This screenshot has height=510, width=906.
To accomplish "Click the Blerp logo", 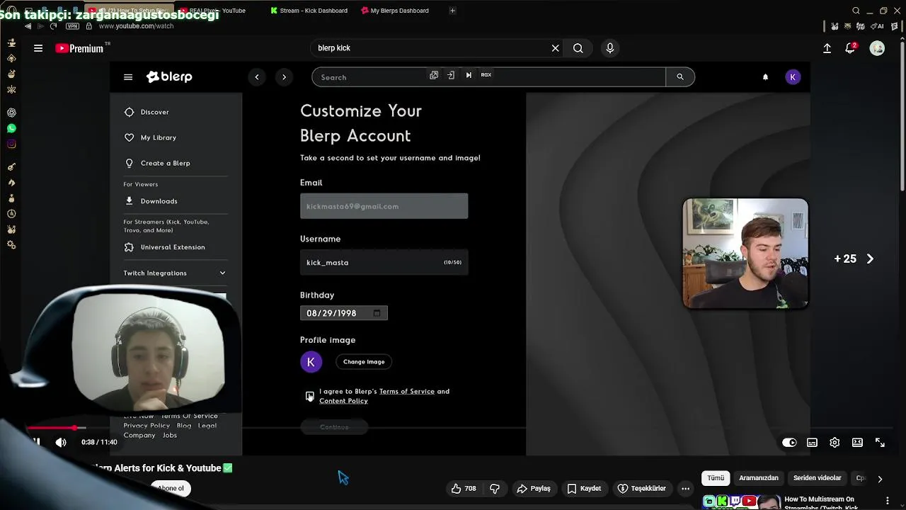I will click(169, 77).
